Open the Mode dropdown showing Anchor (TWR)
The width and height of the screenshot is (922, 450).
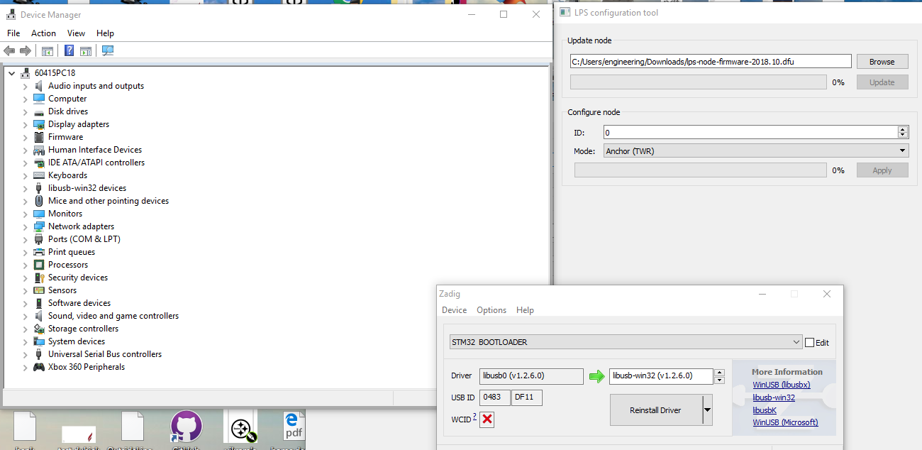[755, 150]
